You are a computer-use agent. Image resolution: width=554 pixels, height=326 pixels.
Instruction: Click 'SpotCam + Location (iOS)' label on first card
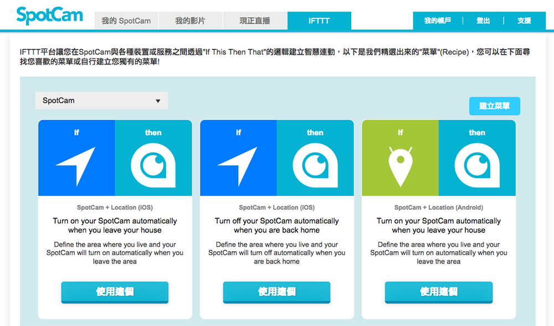(x=115, y=208)
